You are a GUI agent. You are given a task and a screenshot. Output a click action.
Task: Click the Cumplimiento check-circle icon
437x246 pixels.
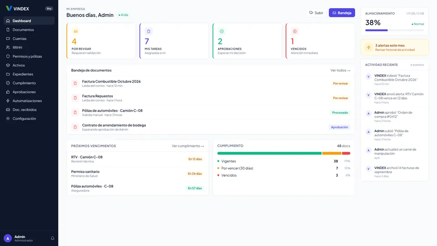click(x=8, y=83)
